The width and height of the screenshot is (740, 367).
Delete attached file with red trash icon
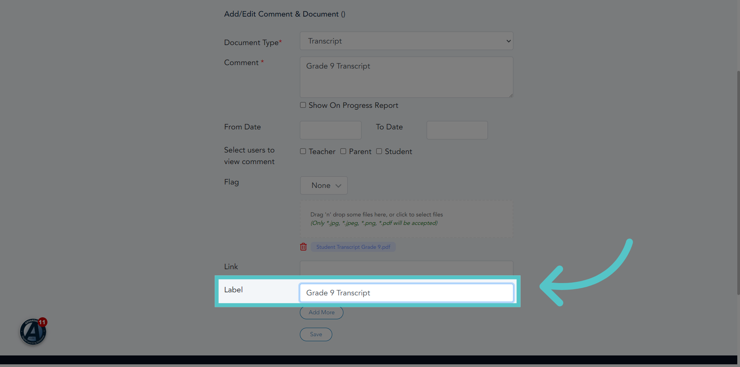(x=303, y=247)
